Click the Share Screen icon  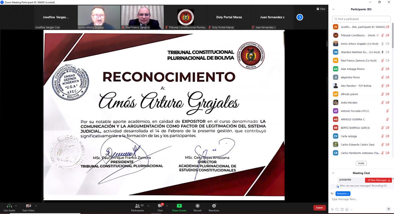pos(179,206)
